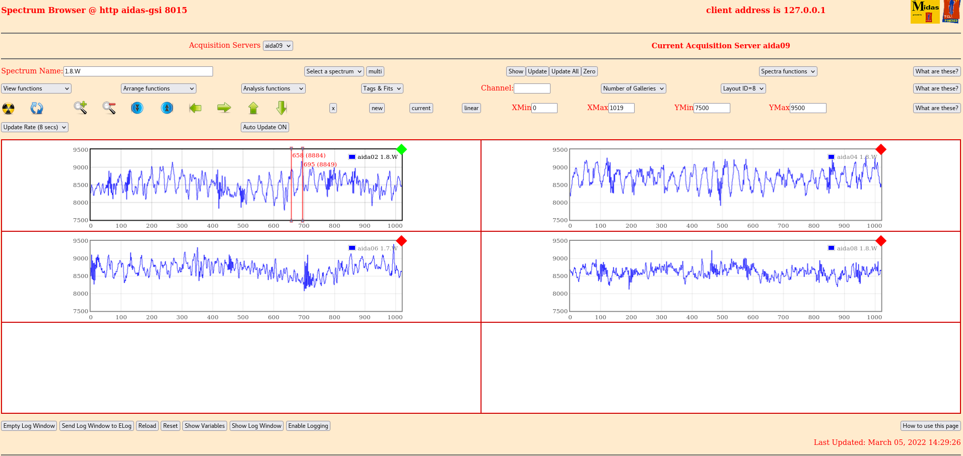Expand the Update Rate (8 secs) dropdown
Image resolution: width=963 pixels, height=456 pixels.
pos(35,127)
